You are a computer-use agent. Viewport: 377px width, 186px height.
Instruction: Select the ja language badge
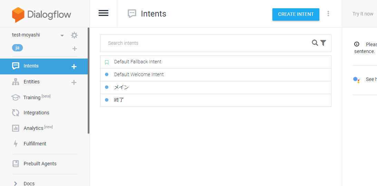(x=17, y=48)
